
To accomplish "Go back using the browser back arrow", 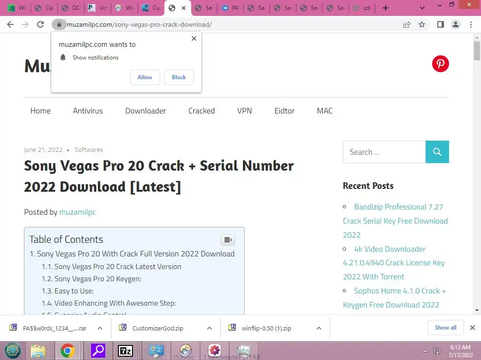I will click(10, 24).
